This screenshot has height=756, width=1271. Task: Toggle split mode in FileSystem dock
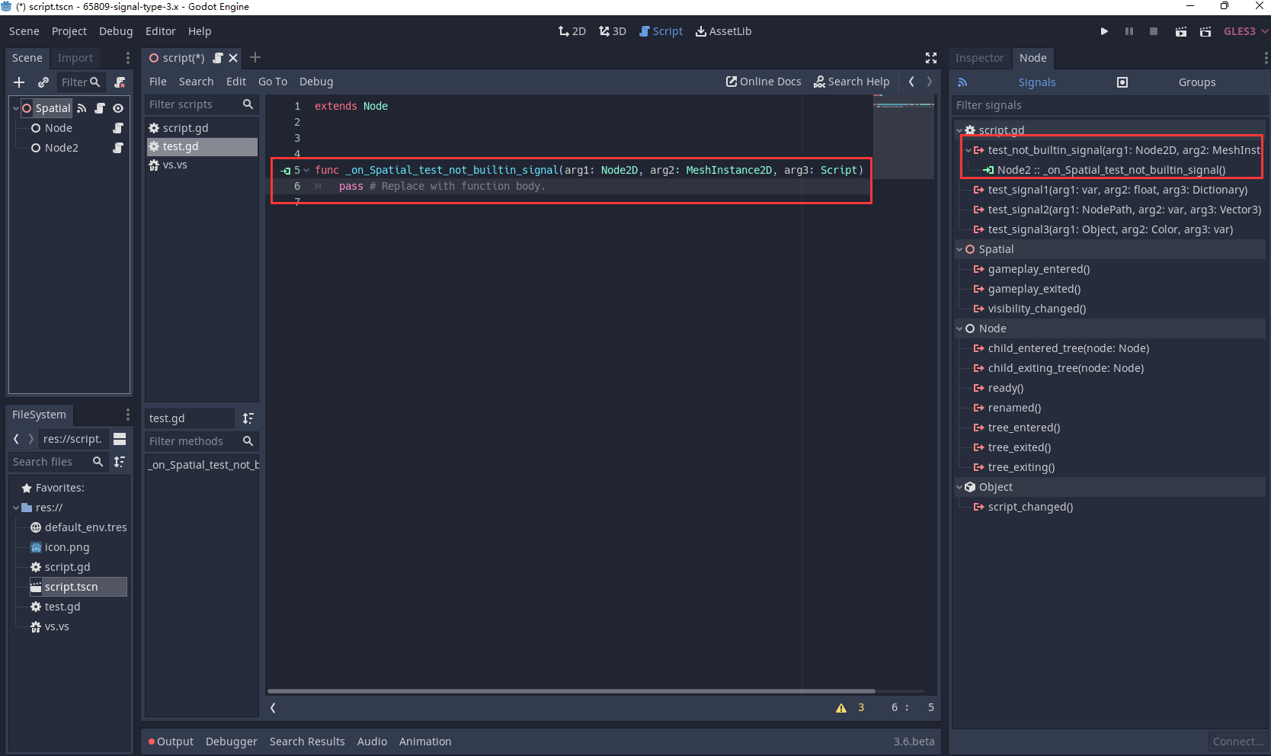click(120, 439)
